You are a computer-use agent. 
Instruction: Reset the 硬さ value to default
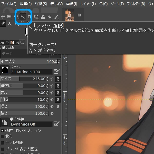pos(52,107)
